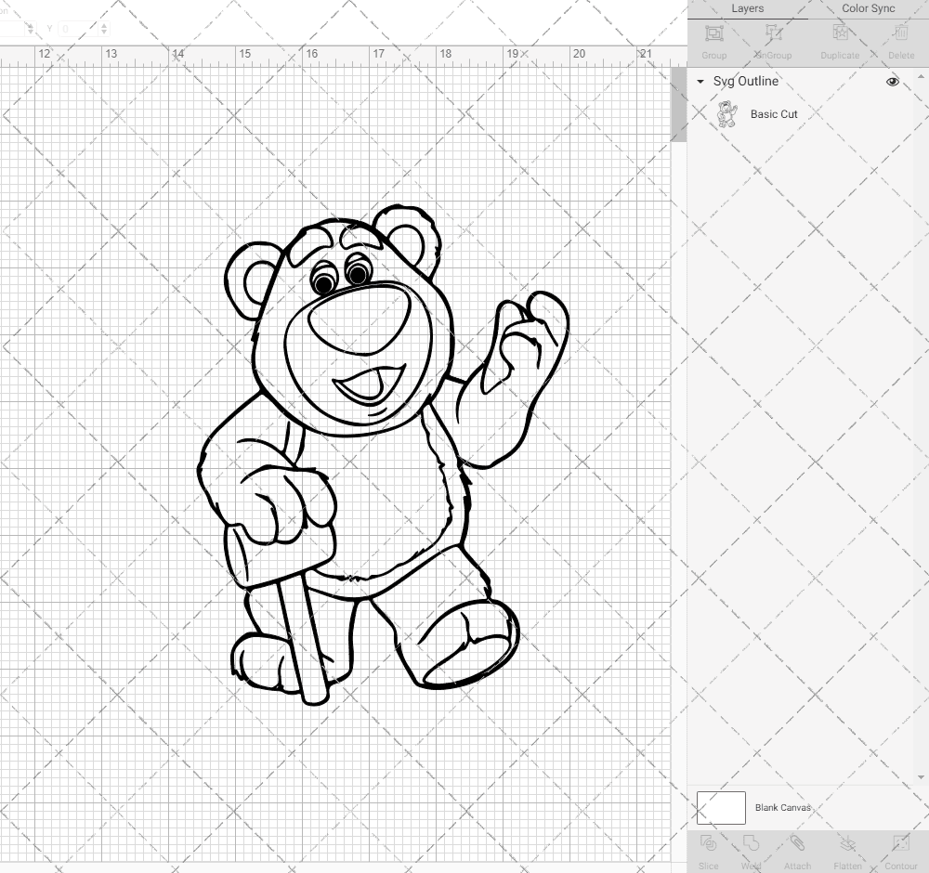Click the Group icon
Image resolution: width=929 pixels, height=873 pixels.
click(x=713, y=39)
